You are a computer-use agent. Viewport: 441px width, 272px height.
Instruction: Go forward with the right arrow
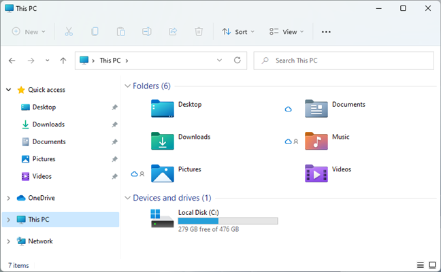tap(31, 61)
